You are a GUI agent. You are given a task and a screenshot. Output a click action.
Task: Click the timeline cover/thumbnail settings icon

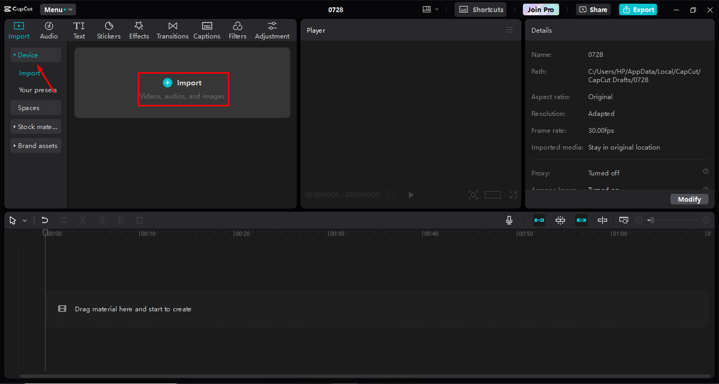pos(624,221)
